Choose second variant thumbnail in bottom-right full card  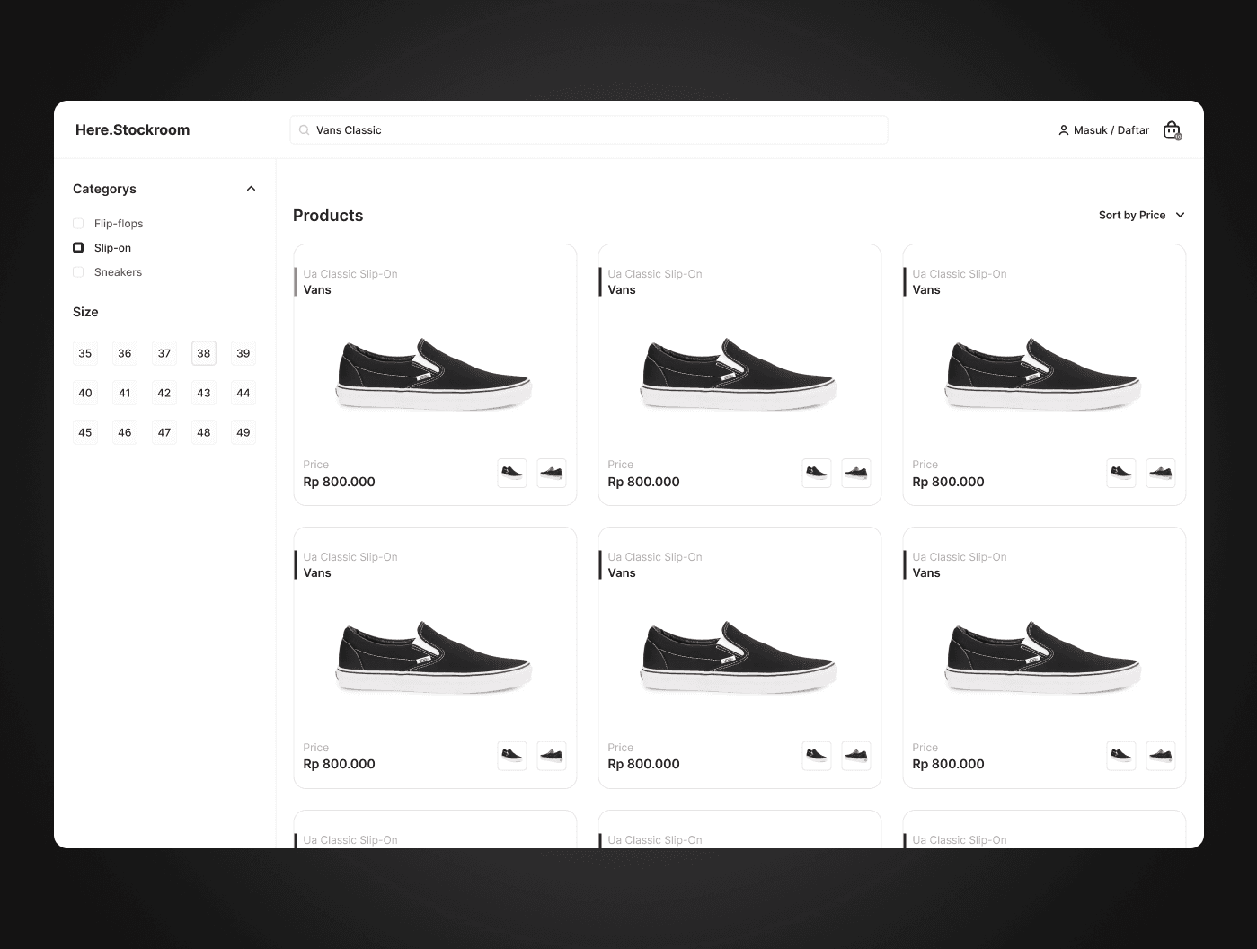(1161, 756)
